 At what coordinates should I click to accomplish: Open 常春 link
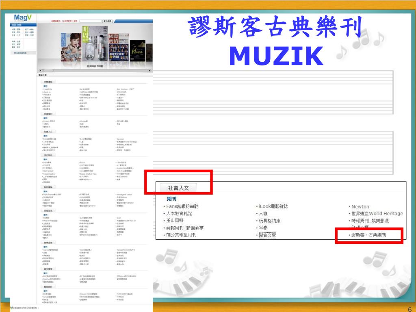[263, 227]
